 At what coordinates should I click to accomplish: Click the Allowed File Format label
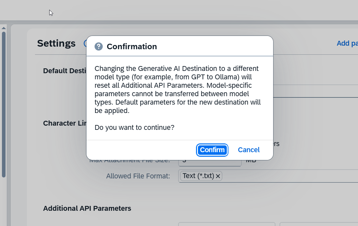click(x=138, y=176)
